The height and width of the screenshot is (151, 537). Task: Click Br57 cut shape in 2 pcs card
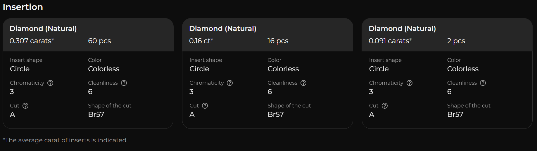pyautogui.click(x=455, y=114)
